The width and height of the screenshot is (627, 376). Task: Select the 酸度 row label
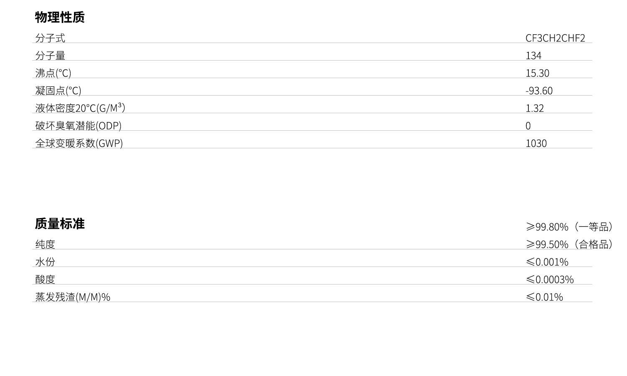click(x=45, y=279)
